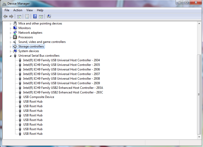
Task: Expand the Mice and other pointing devices node
Action: tap(11, 24)
